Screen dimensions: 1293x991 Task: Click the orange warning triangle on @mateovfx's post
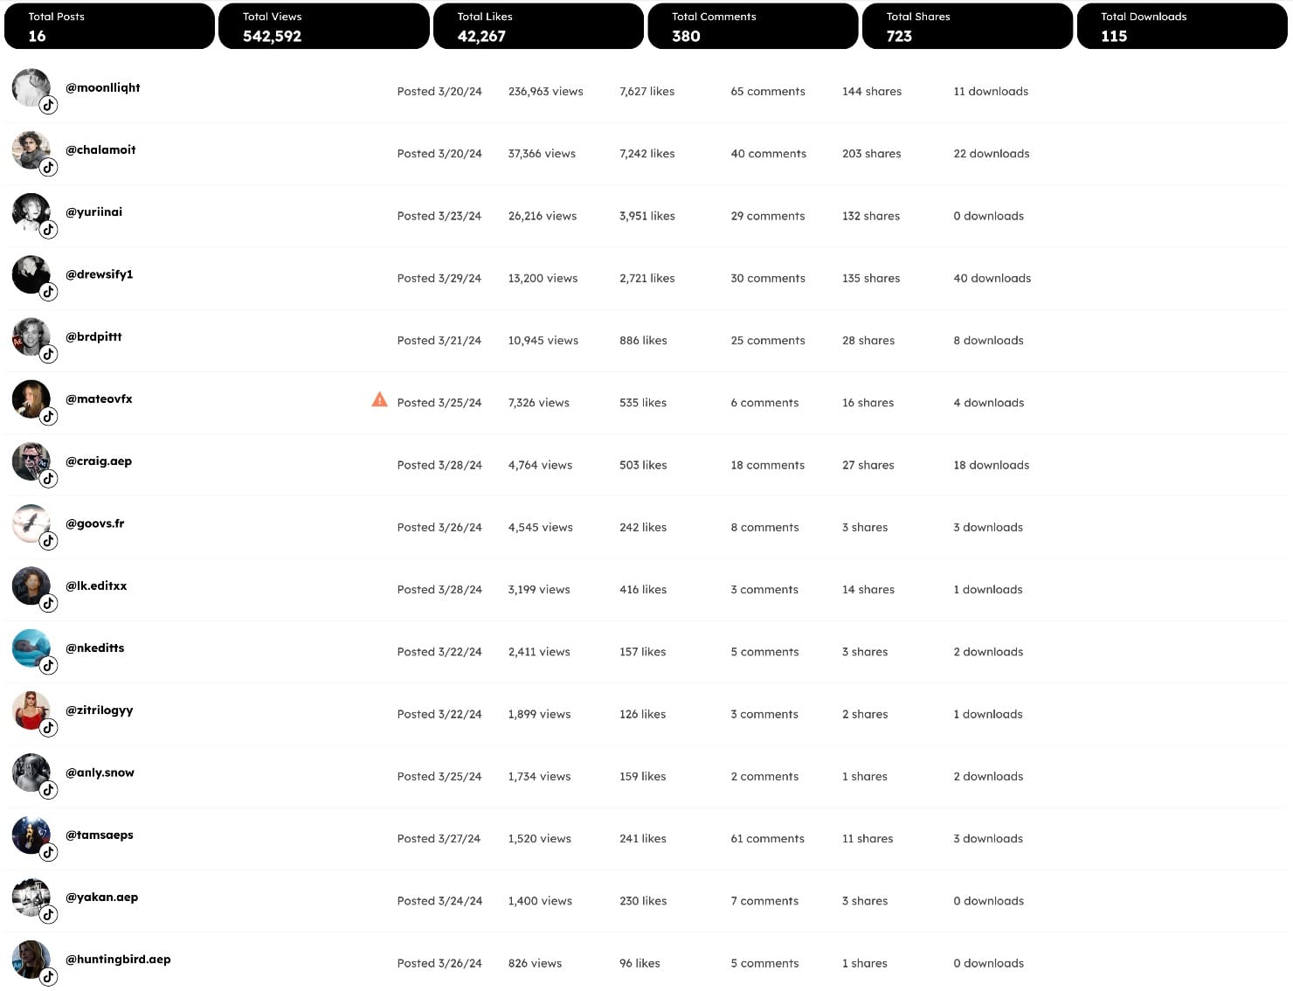click(379, 399)
